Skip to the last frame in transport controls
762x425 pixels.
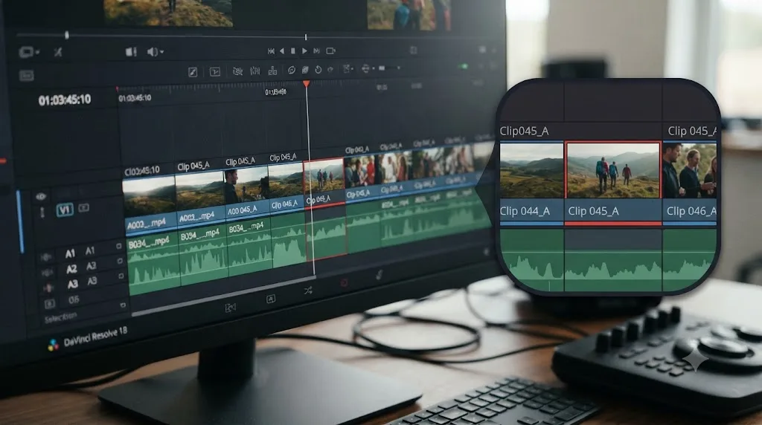[316, 51]
